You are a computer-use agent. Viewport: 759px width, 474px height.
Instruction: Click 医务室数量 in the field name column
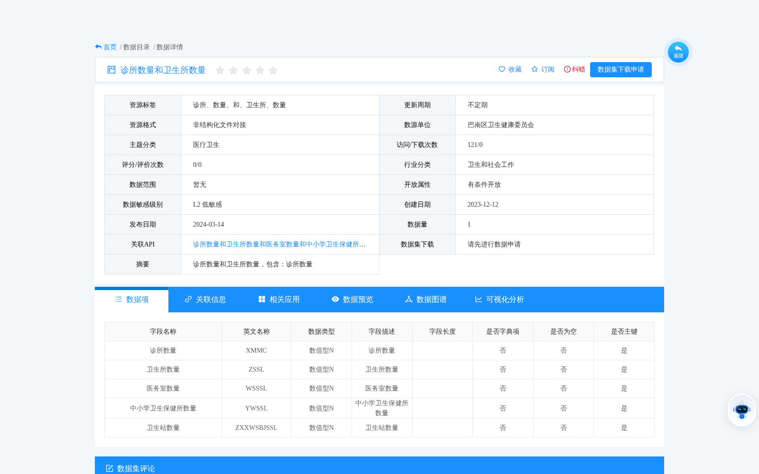pos(163,388)
